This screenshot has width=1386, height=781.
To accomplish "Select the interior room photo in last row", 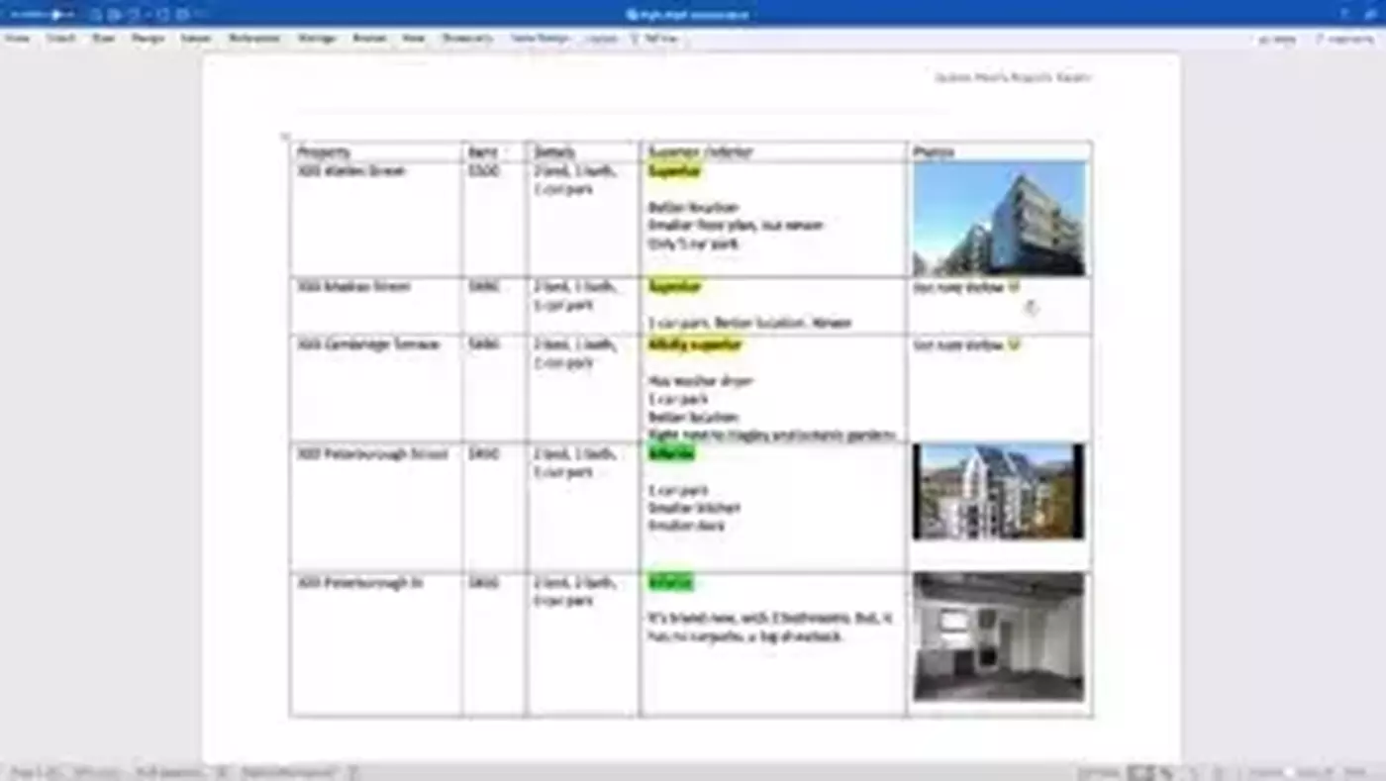I will pyautogui.click(x=998, y=637).
